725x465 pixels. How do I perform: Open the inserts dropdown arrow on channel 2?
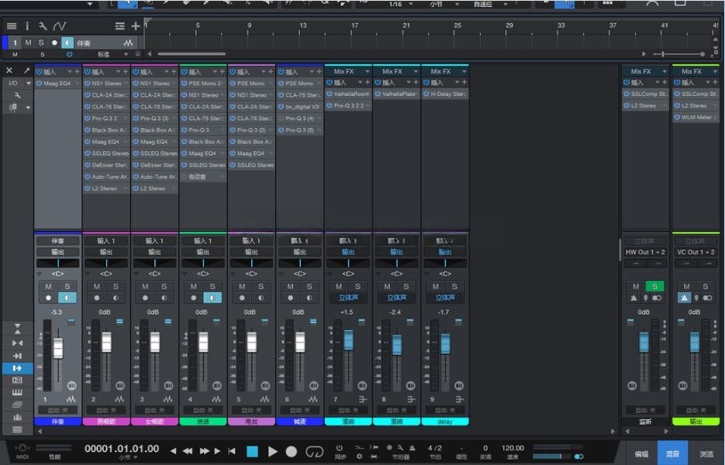[118, 71]
